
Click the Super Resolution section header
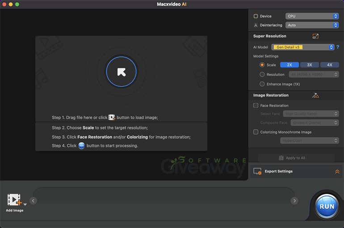point(270,36)
